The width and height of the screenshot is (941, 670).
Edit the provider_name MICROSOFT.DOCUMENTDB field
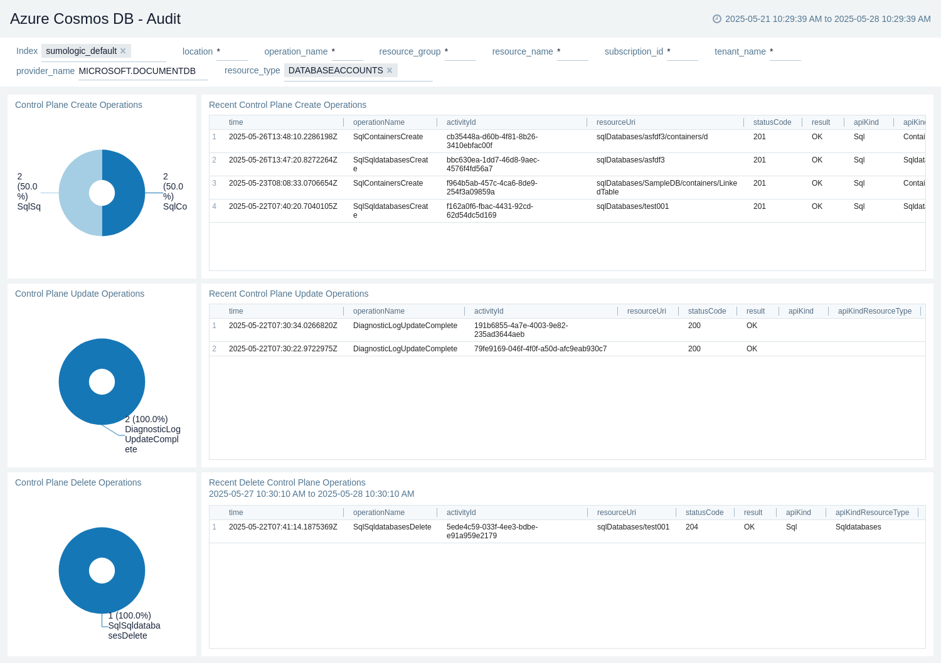pos(143,72)
